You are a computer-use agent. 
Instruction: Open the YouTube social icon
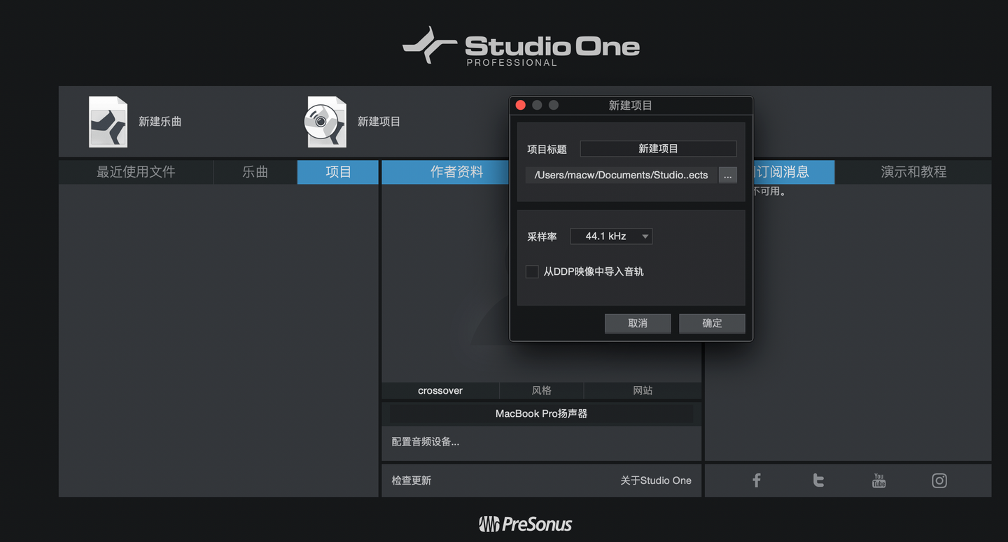click(x=878, y=480)
